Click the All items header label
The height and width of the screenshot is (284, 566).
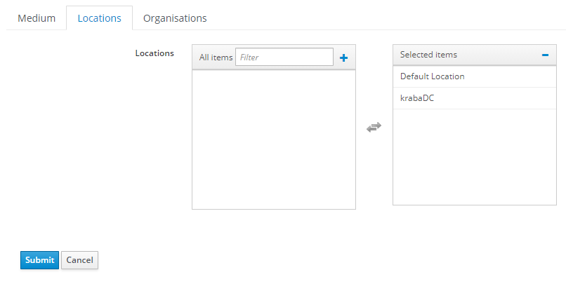pyautogui.click(x=216, y=58)
